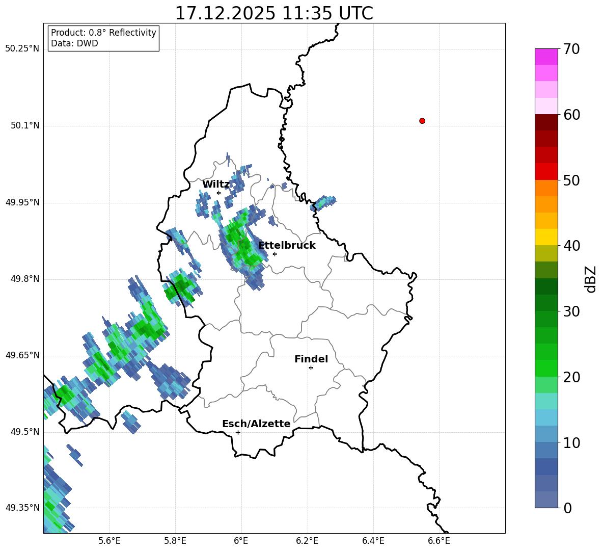603x551 pixels.
Task: Click the Ettelbruck city label
Action: [287, 245]
